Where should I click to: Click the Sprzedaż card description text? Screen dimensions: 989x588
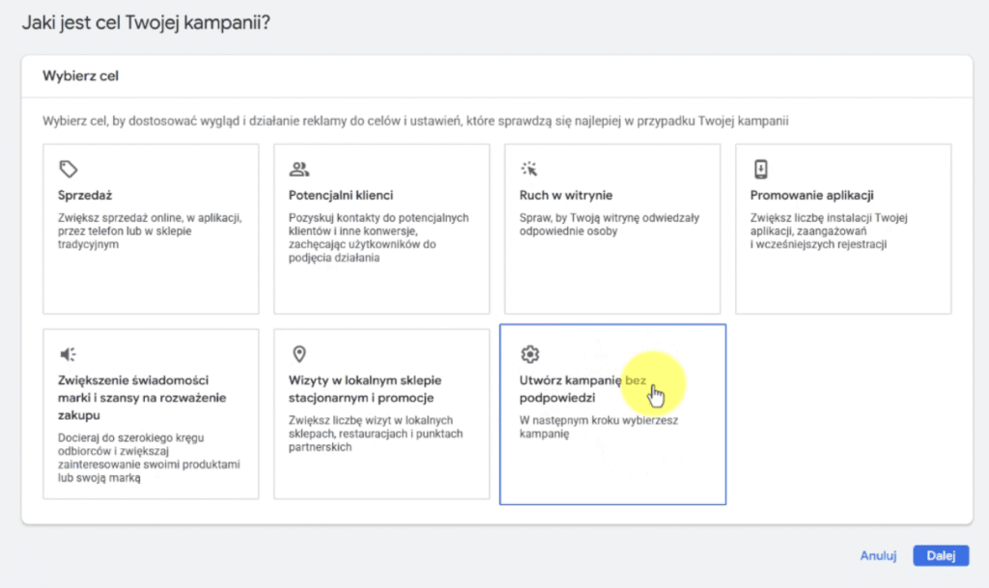(x=148, y=232)
